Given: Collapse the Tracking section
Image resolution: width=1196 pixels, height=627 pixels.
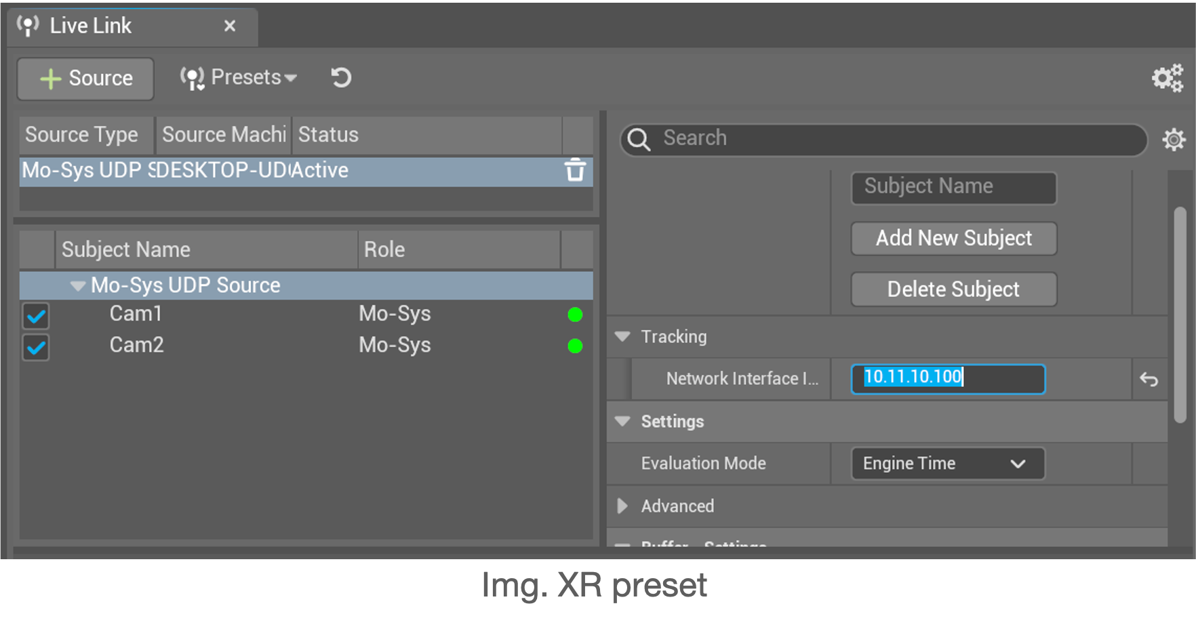Looking at the screenshot, I should click(x=622, y=337).
